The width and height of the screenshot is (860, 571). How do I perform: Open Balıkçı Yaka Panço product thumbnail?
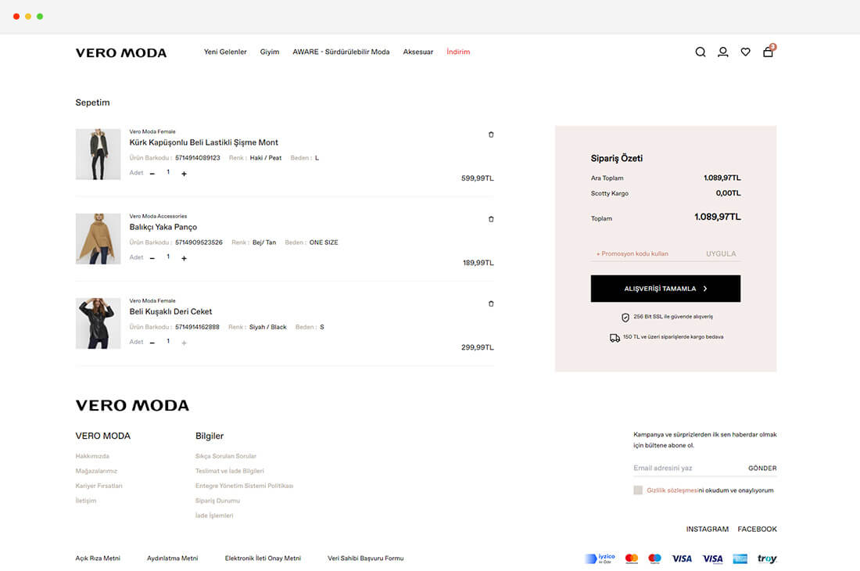pyautogui.click(x=99, y=239)
